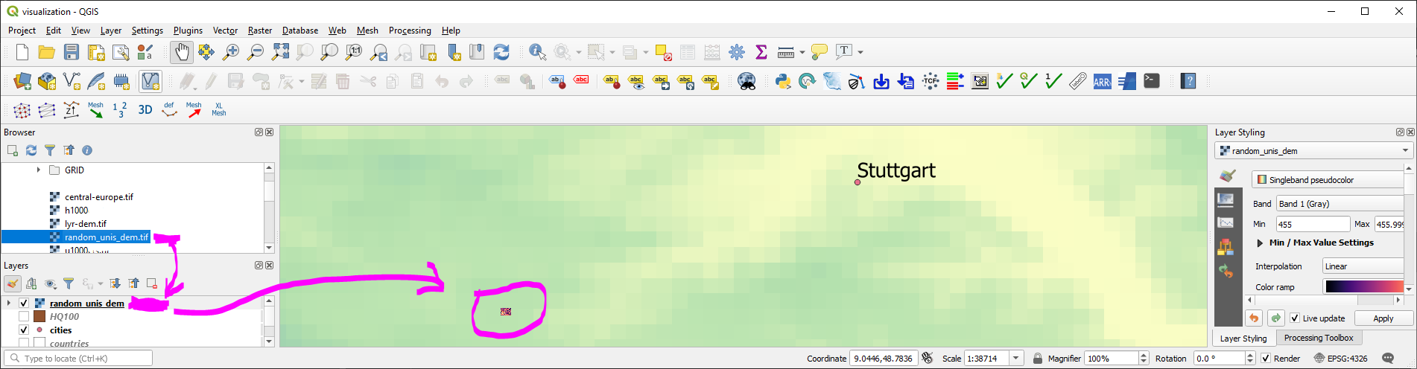1417x369 pixels.
Task: Open project using the folder icon
Action: coord(47,52)
